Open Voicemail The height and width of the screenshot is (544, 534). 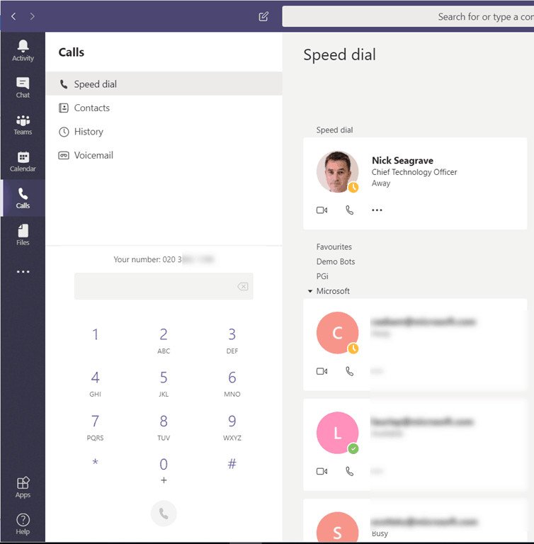164,155
